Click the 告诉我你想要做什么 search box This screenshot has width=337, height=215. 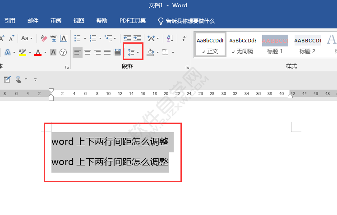[186, 21]
